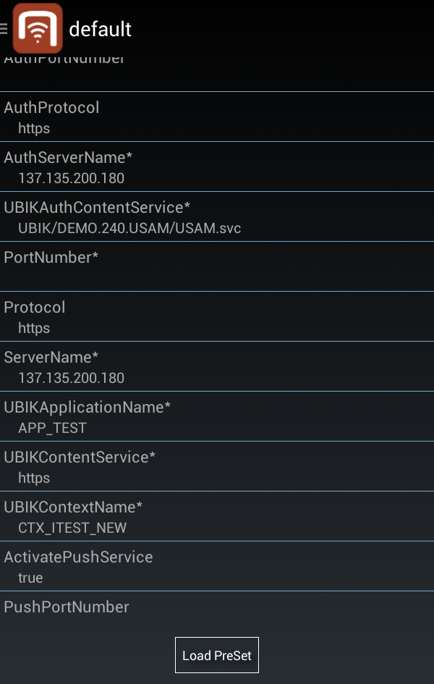
Task: Tap the PushPortNumber entry
Action: pos(217,608)
